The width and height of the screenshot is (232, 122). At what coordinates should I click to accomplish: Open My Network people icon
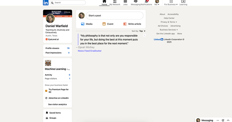pos(115,2)
